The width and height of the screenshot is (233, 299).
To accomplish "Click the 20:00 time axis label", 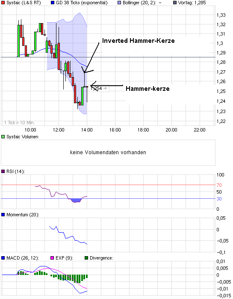I will [171, 130].
